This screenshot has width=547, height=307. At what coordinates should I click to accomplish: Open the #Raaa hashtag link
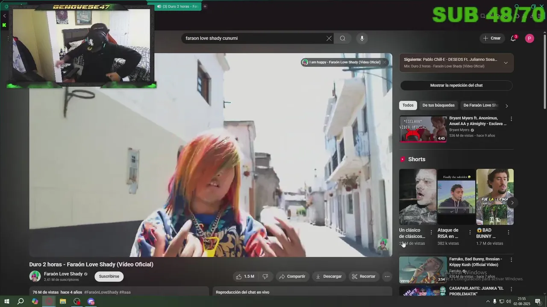pyautogui.click(x=125, y=292)
